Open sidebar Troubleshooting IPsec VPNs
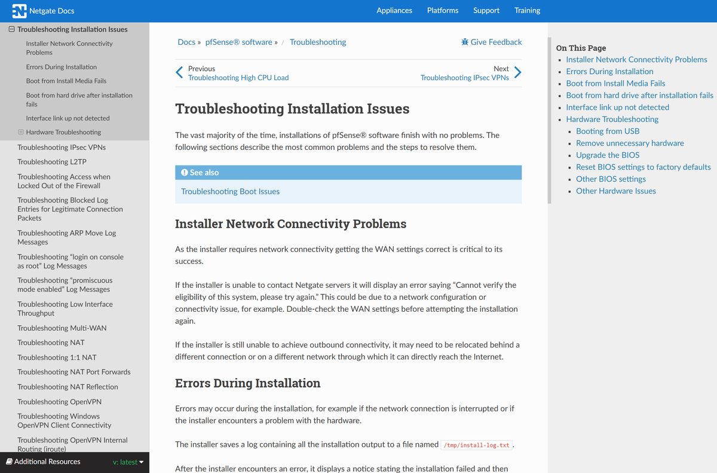This screenshot has width=717, height=473. pyautogui.click(x=62, y=147)
